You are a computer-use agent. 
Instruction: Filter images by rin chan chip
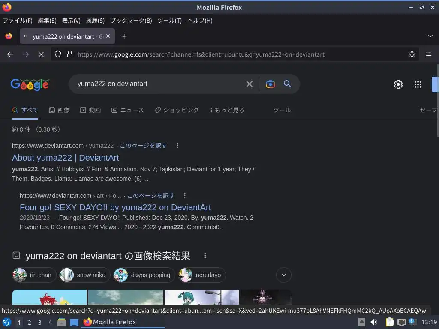click(34, 275)
